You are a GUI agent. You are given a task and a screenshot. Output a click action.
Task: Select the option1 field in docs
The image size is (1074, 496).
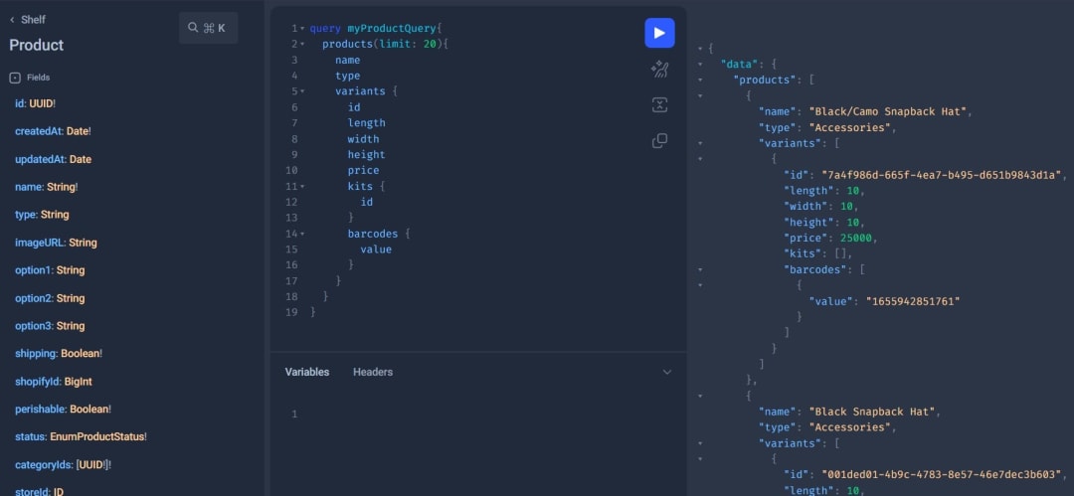tap(34, 270)
